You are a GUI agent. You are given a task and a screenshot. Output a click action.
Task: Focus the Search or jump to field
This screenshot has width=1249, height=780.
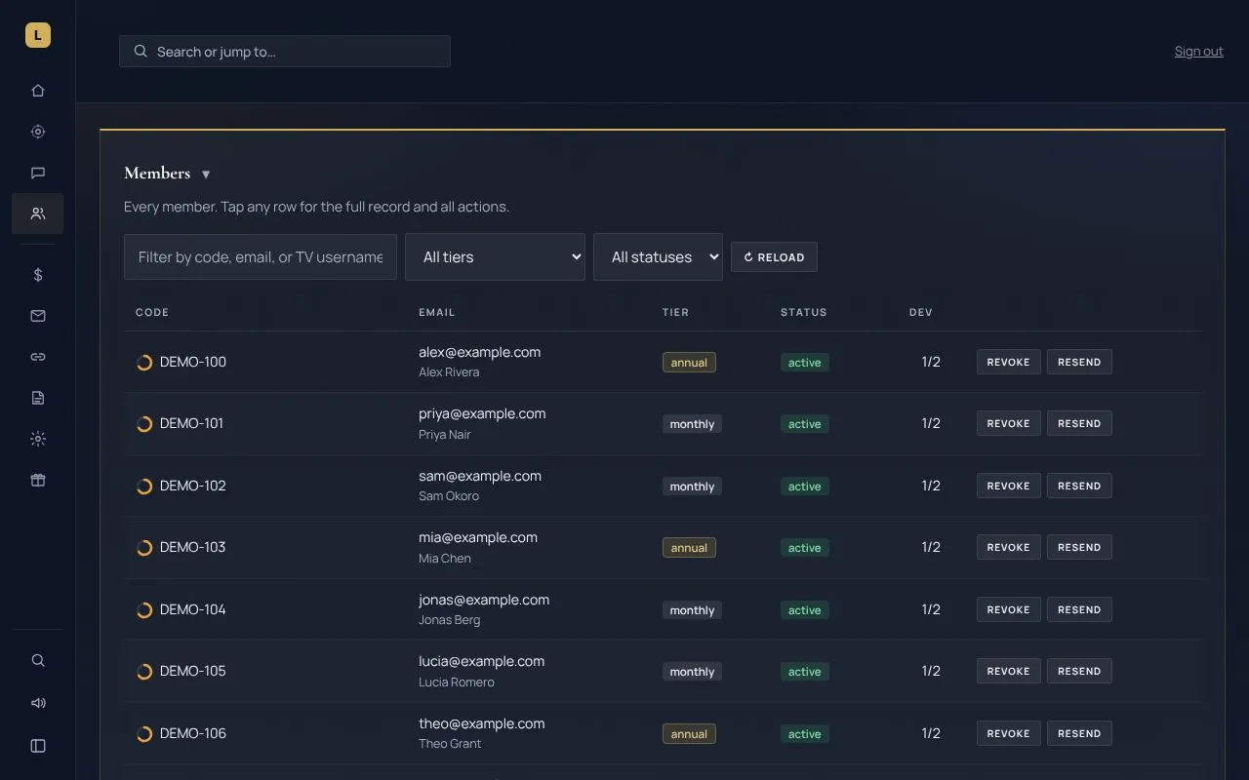(285, 52)
